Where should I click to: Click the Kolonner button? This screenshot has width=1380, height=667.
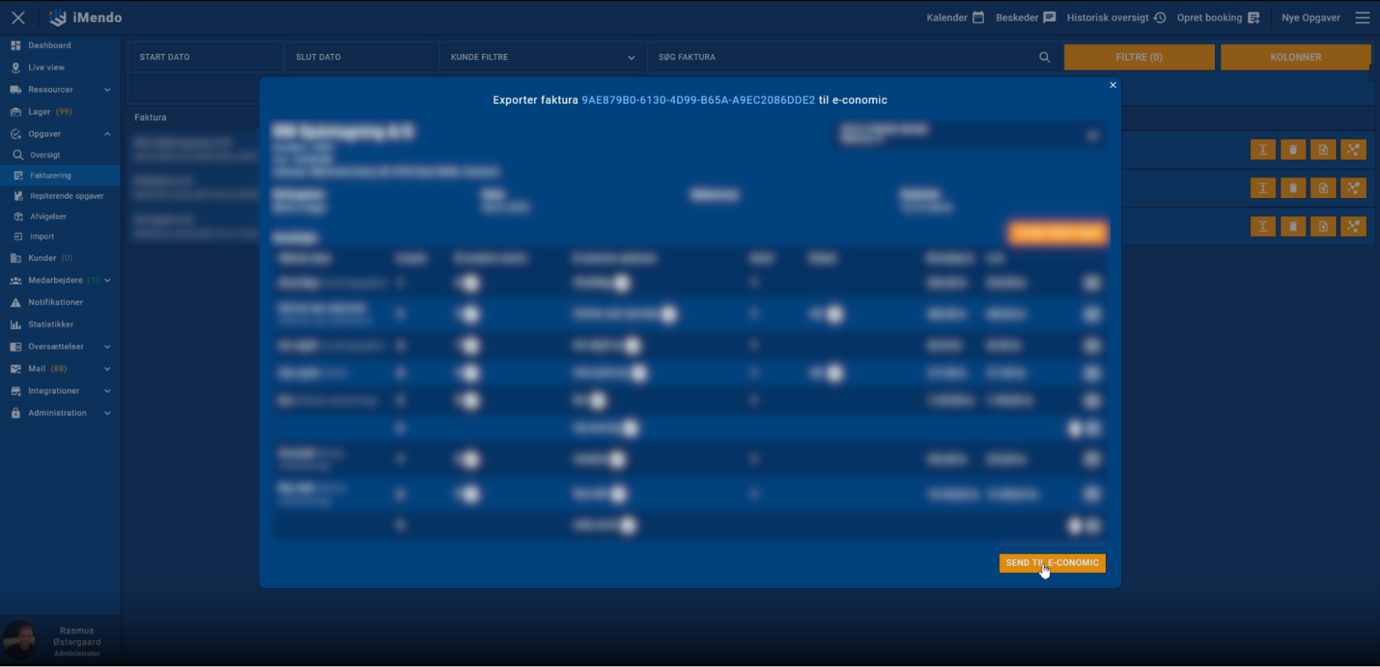[x=1295, y=57]
